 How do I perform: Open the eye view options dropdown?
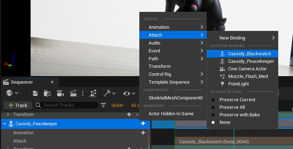coord(129,93)
